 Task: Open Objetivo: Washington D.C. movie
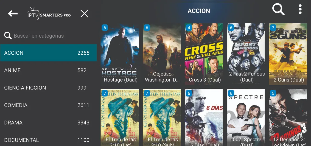(162, 54)
